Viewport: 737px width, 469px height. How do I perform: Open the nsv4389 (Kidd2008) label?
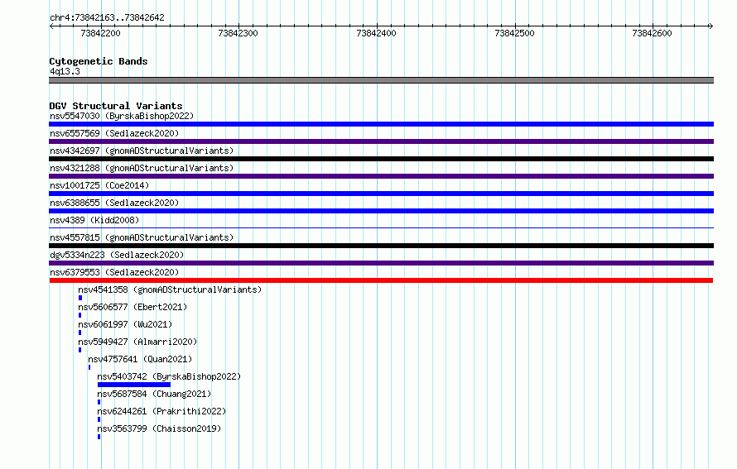(x=94, y=220)
